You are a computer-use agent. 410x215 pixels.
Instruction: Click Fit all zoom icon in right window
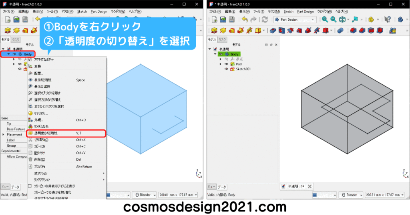325,20
